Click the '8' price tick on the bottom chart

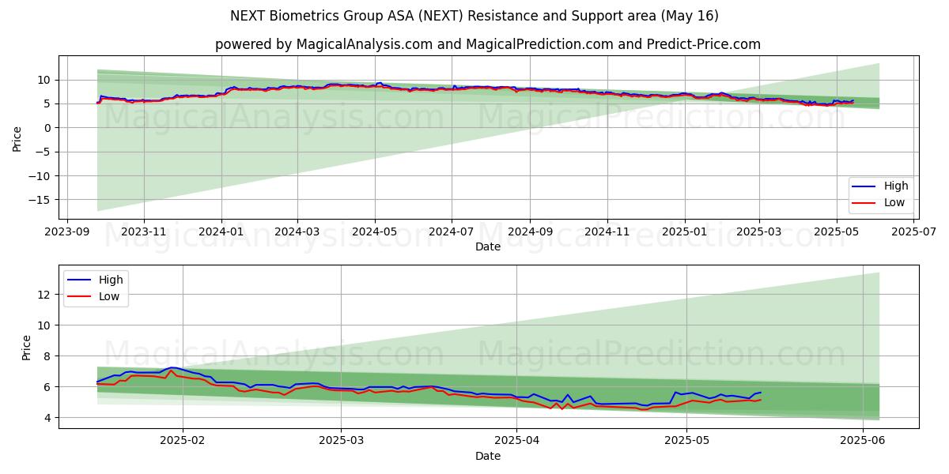point(47,356)
